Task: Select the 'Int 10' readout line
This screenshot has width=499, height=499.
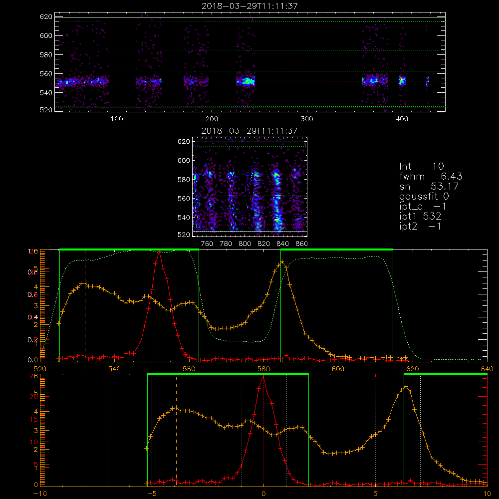Action: click(x=421, y=166)
